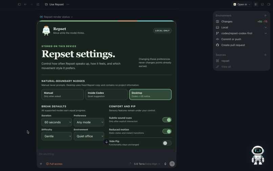Click the NATURAL-BOUNDARY NUDGES heading

tap(63, 81)
